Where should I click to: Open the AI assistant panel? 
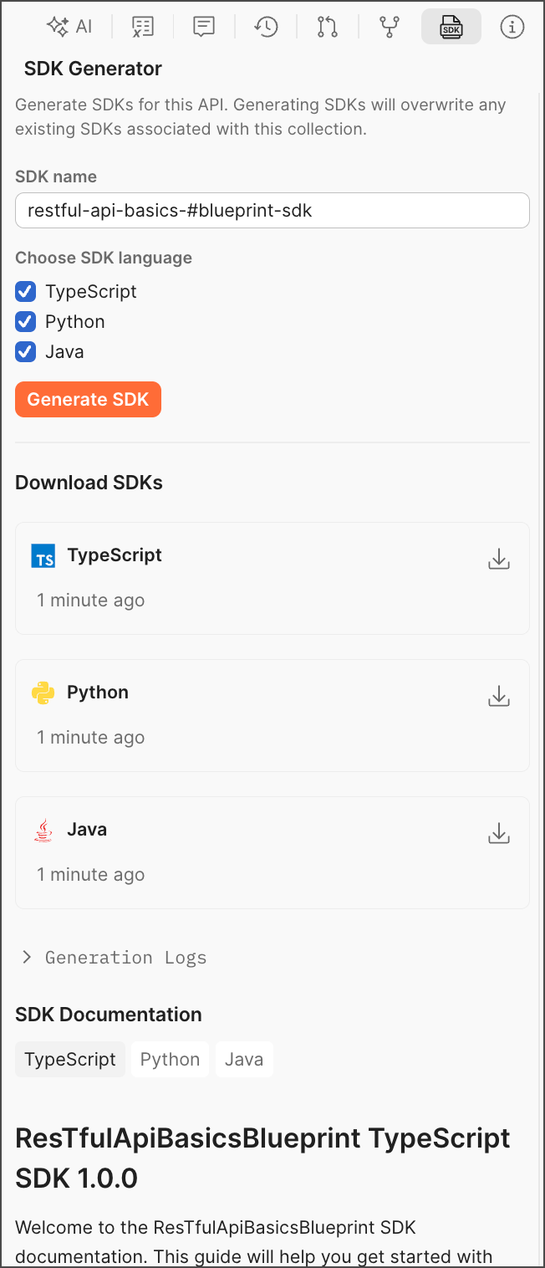[x=69, y=27]
